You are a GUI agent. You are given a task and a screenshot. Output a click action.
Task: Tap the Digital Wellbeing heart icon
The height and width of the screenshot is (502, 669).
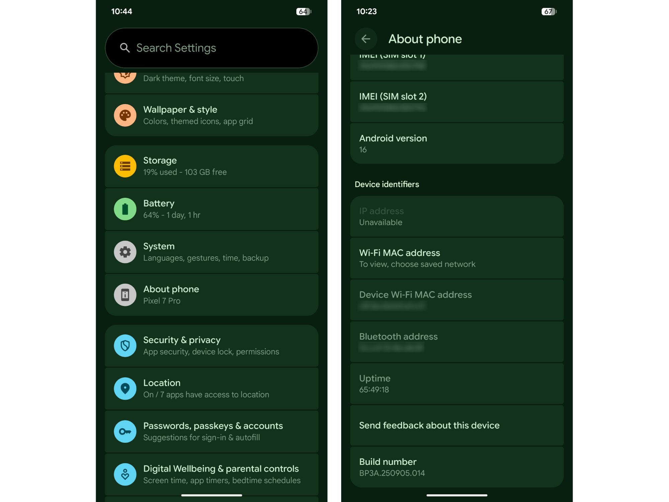click(125, 474)
